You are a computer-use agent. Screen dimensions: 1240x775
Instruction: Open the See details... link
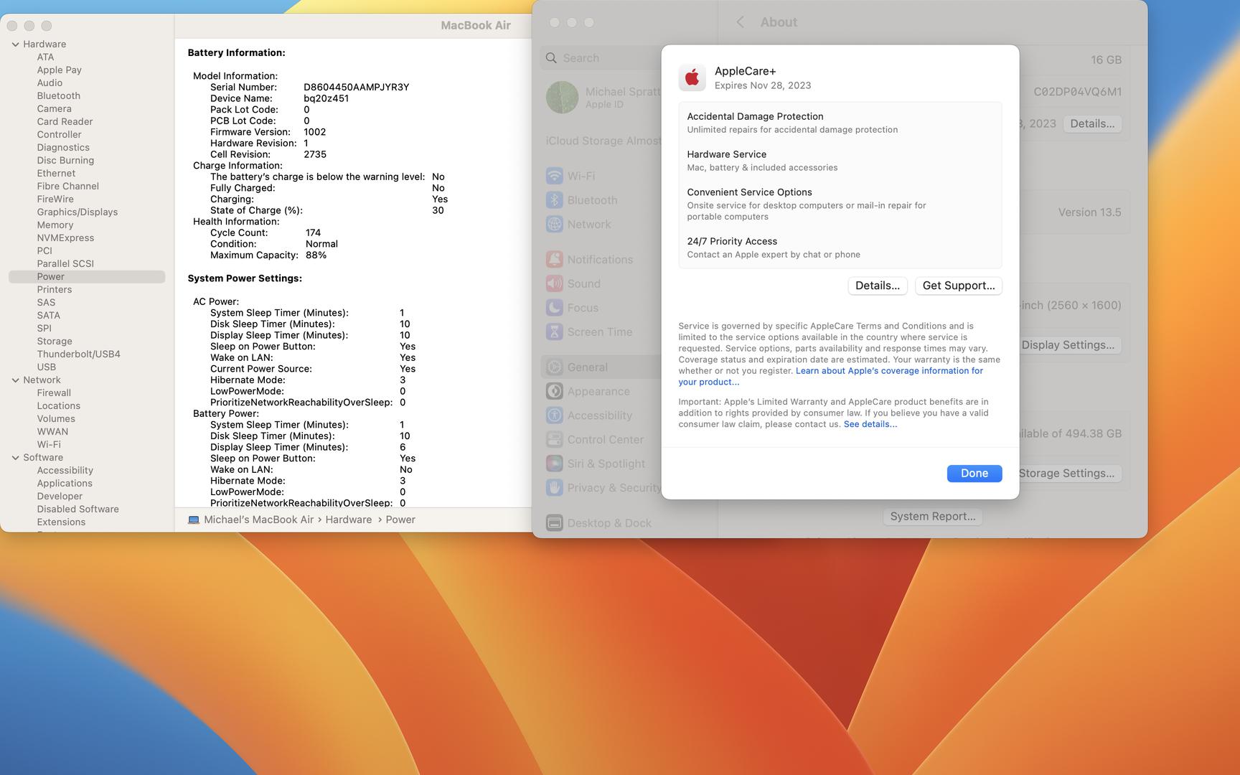[870, 424]
